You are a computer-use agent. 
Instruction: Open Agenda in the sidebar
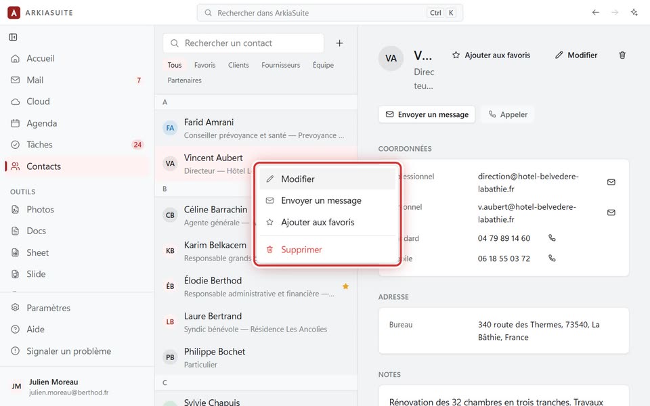coord(77,123)
